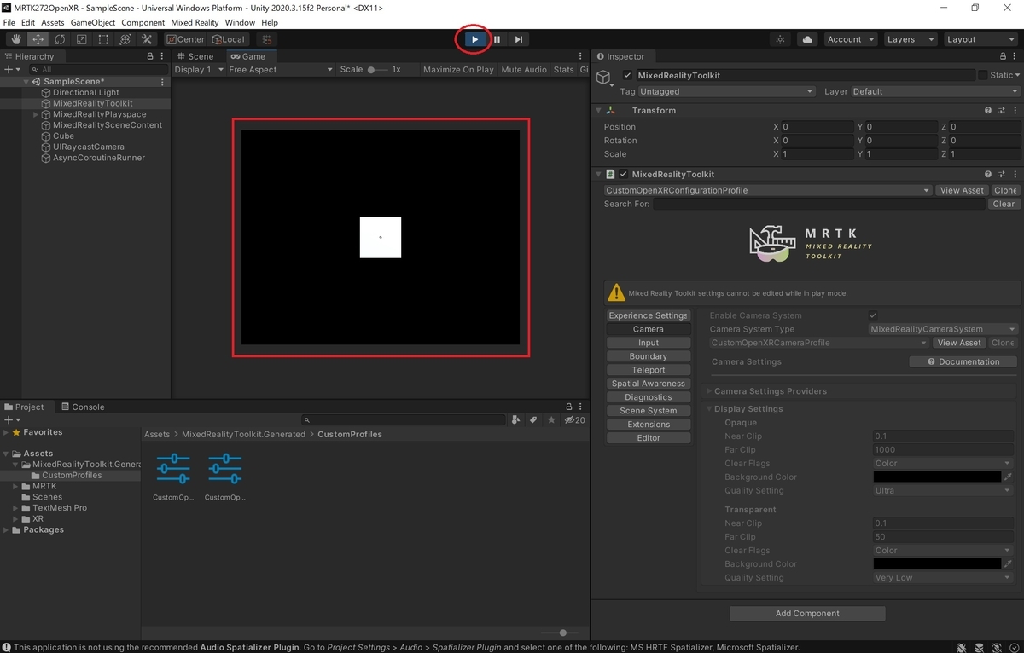Toggle Center pivot mode

185,39
